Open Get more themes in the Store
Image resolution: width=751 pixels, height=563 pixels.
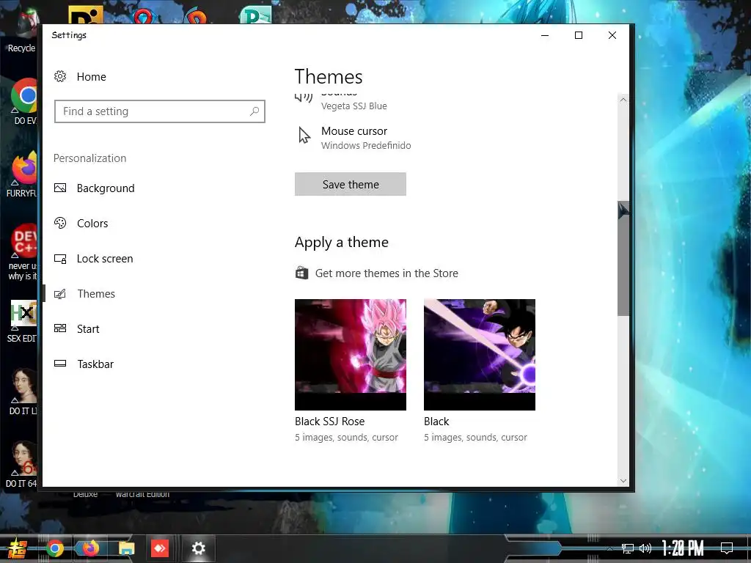[x=387, y=273]
